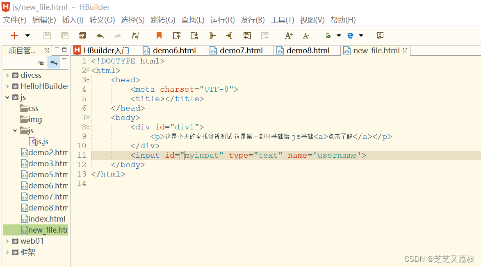Viewport: 481px width, 267px height.
Task: Increase font size with A+ icon
Action: click(x=289, y=36)
